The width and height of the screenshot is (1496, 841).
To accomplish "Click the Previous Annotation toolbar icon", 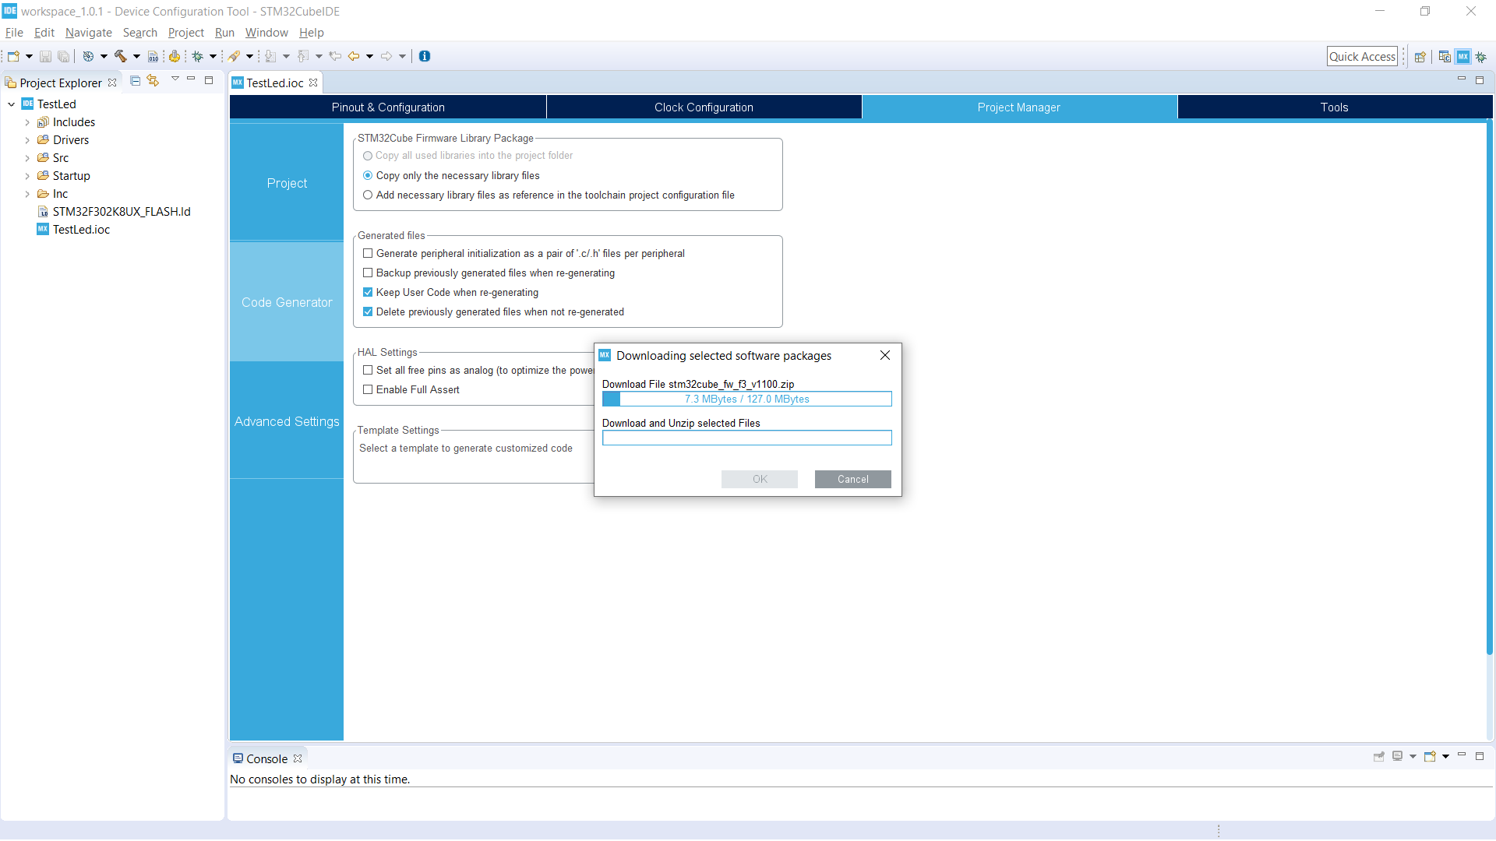I will click(303, 56).
